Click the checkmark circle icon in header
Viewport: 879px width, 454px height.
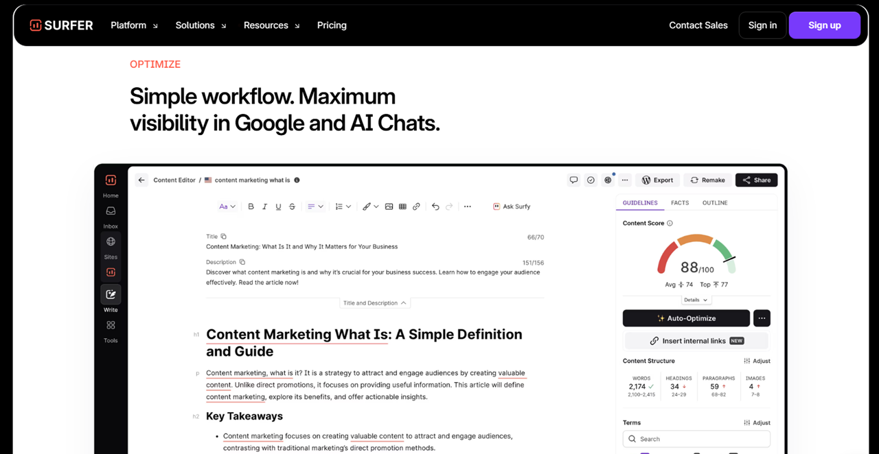coord(591,180)
